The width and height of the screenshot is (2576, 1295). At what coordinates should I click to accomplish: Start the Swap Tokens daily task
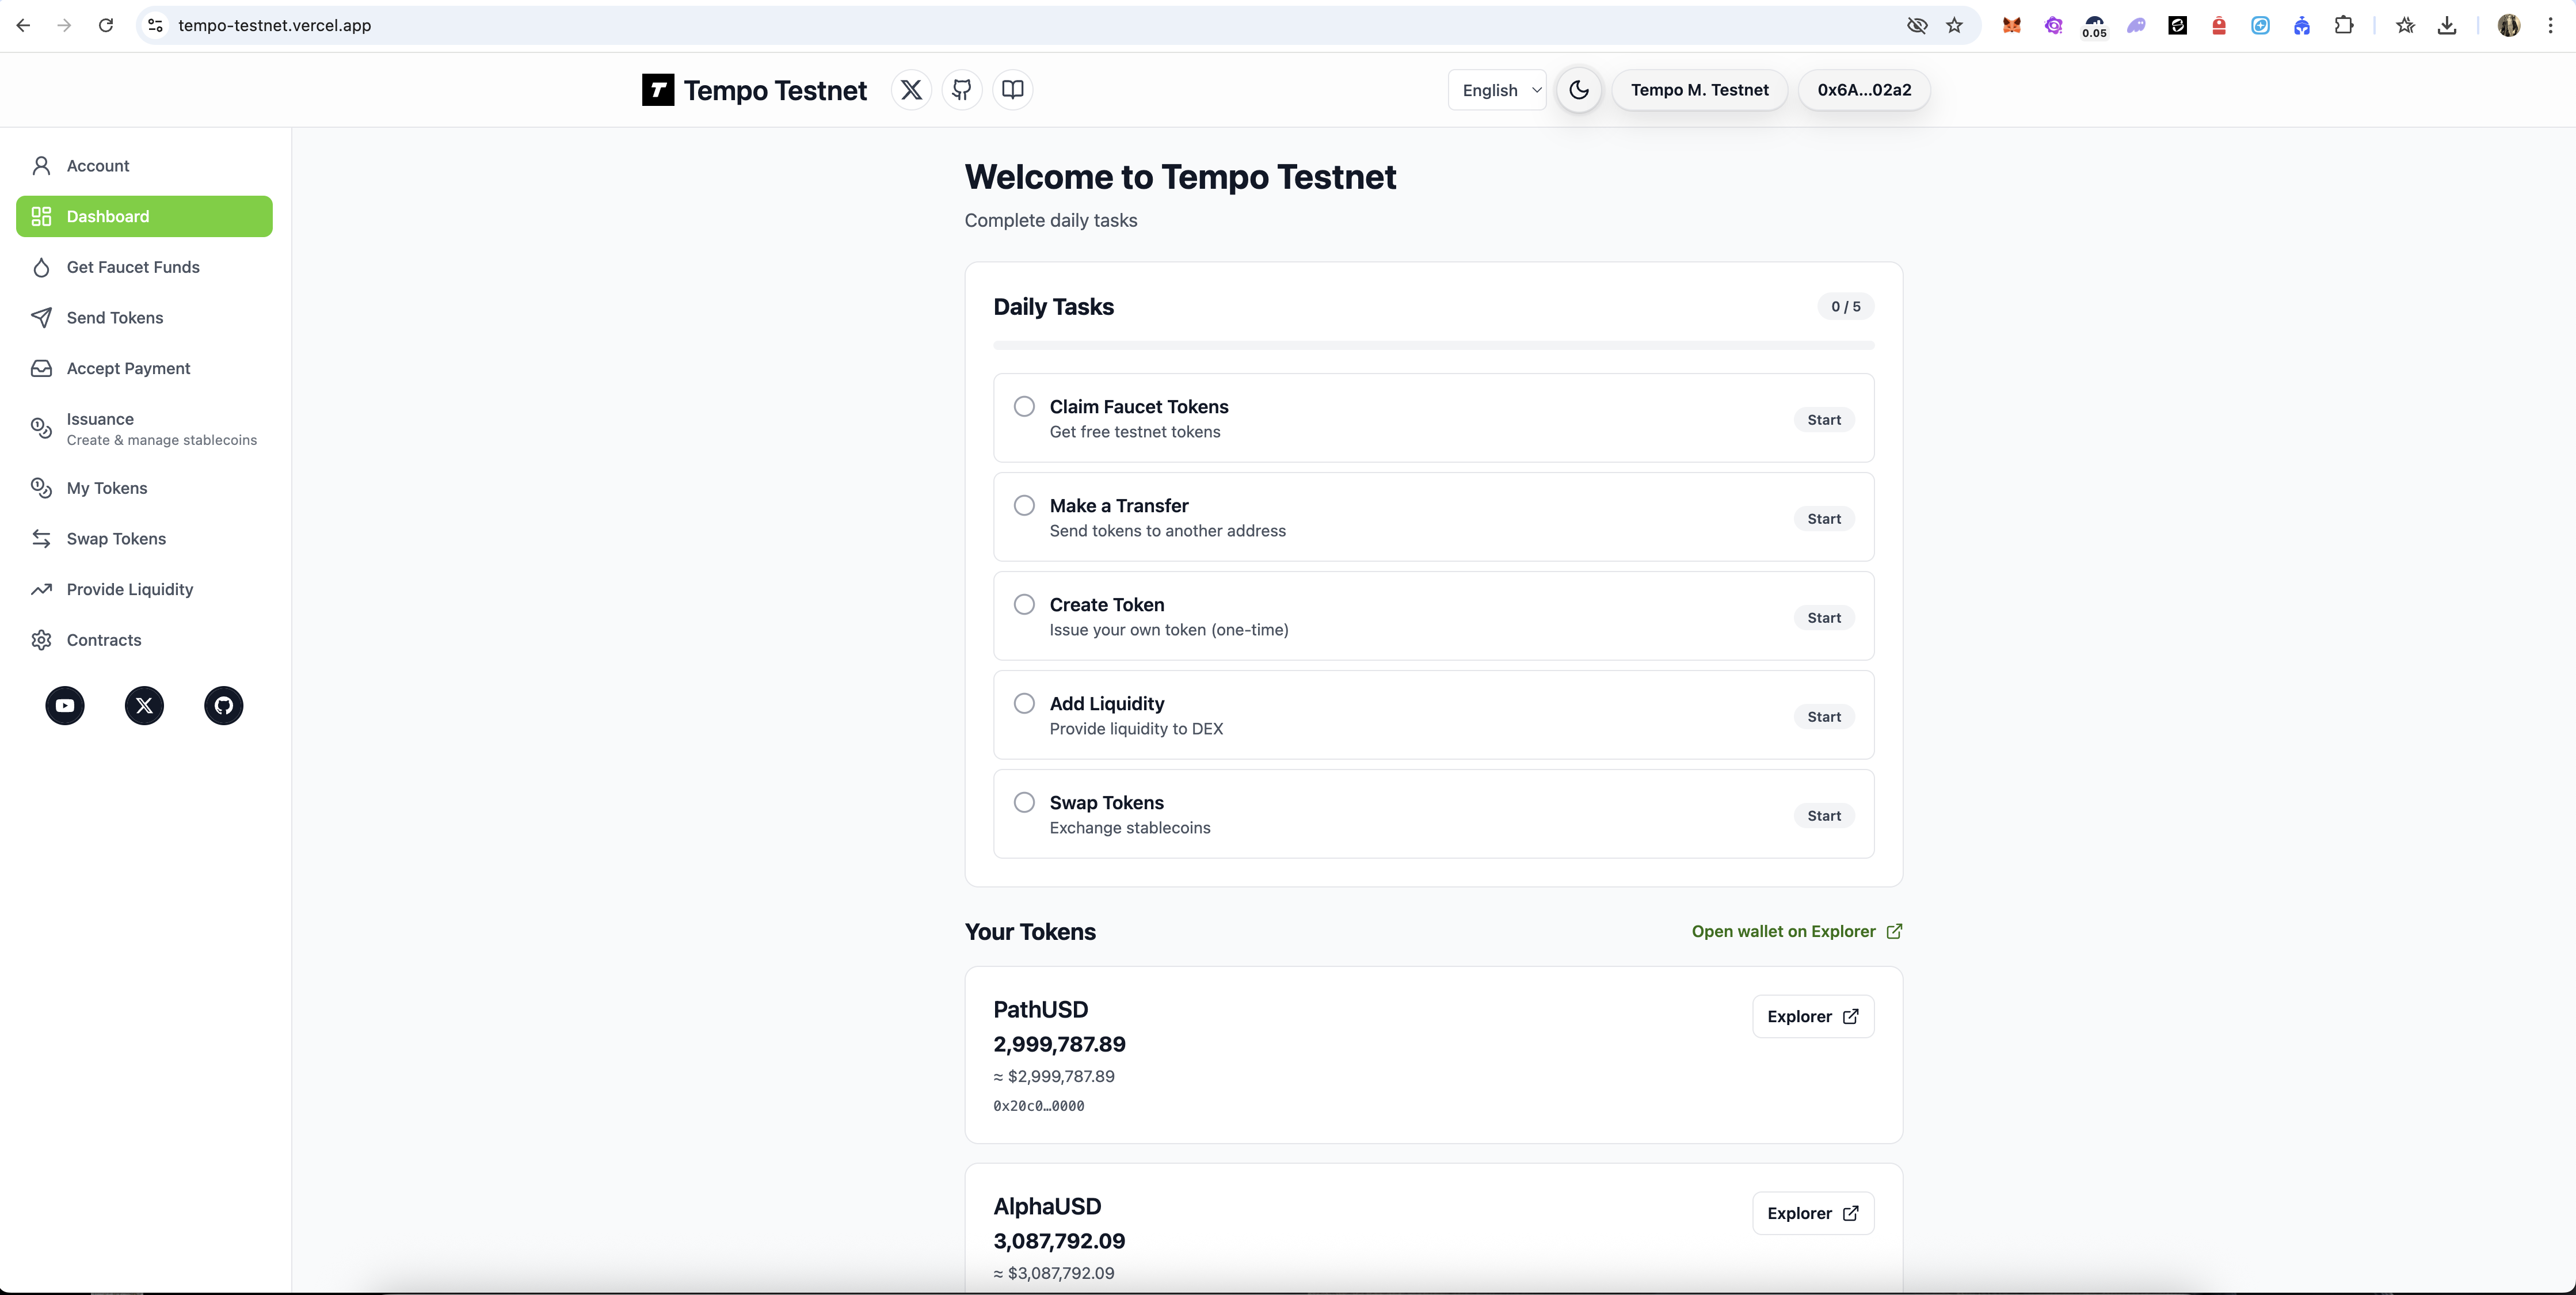(1824, 816)
